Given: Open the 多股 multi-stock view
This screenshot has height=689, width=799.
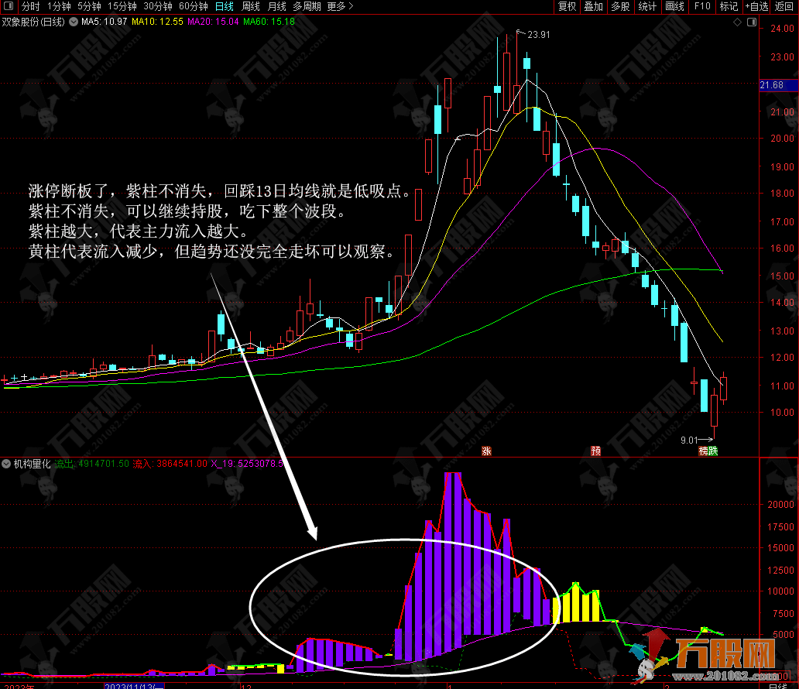Looking at the screenshot, I should pos(620,6).
